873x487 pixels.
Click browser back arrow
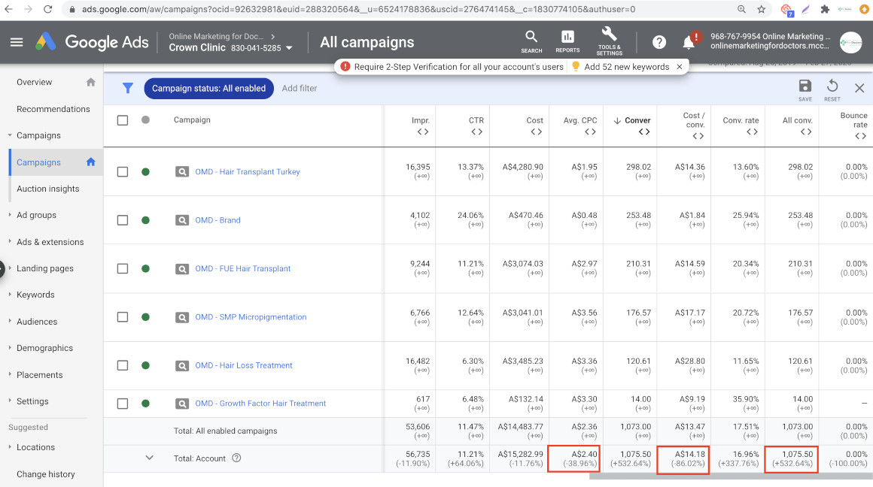[x=9, y=10]
